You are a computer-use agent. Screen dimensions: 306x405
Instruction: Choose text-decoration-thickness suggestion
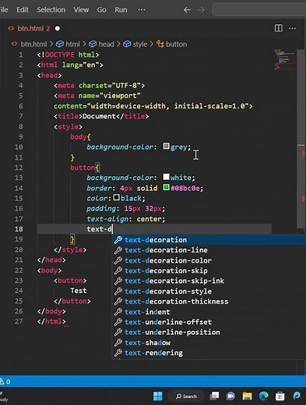click(209, 301)
